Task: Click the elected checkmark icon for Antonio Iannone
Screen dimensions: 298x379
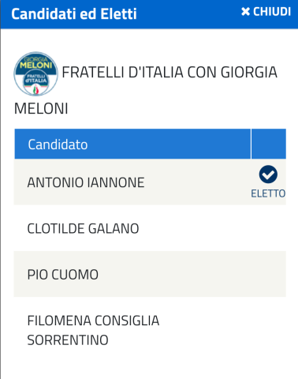Action: click(268, 174)
